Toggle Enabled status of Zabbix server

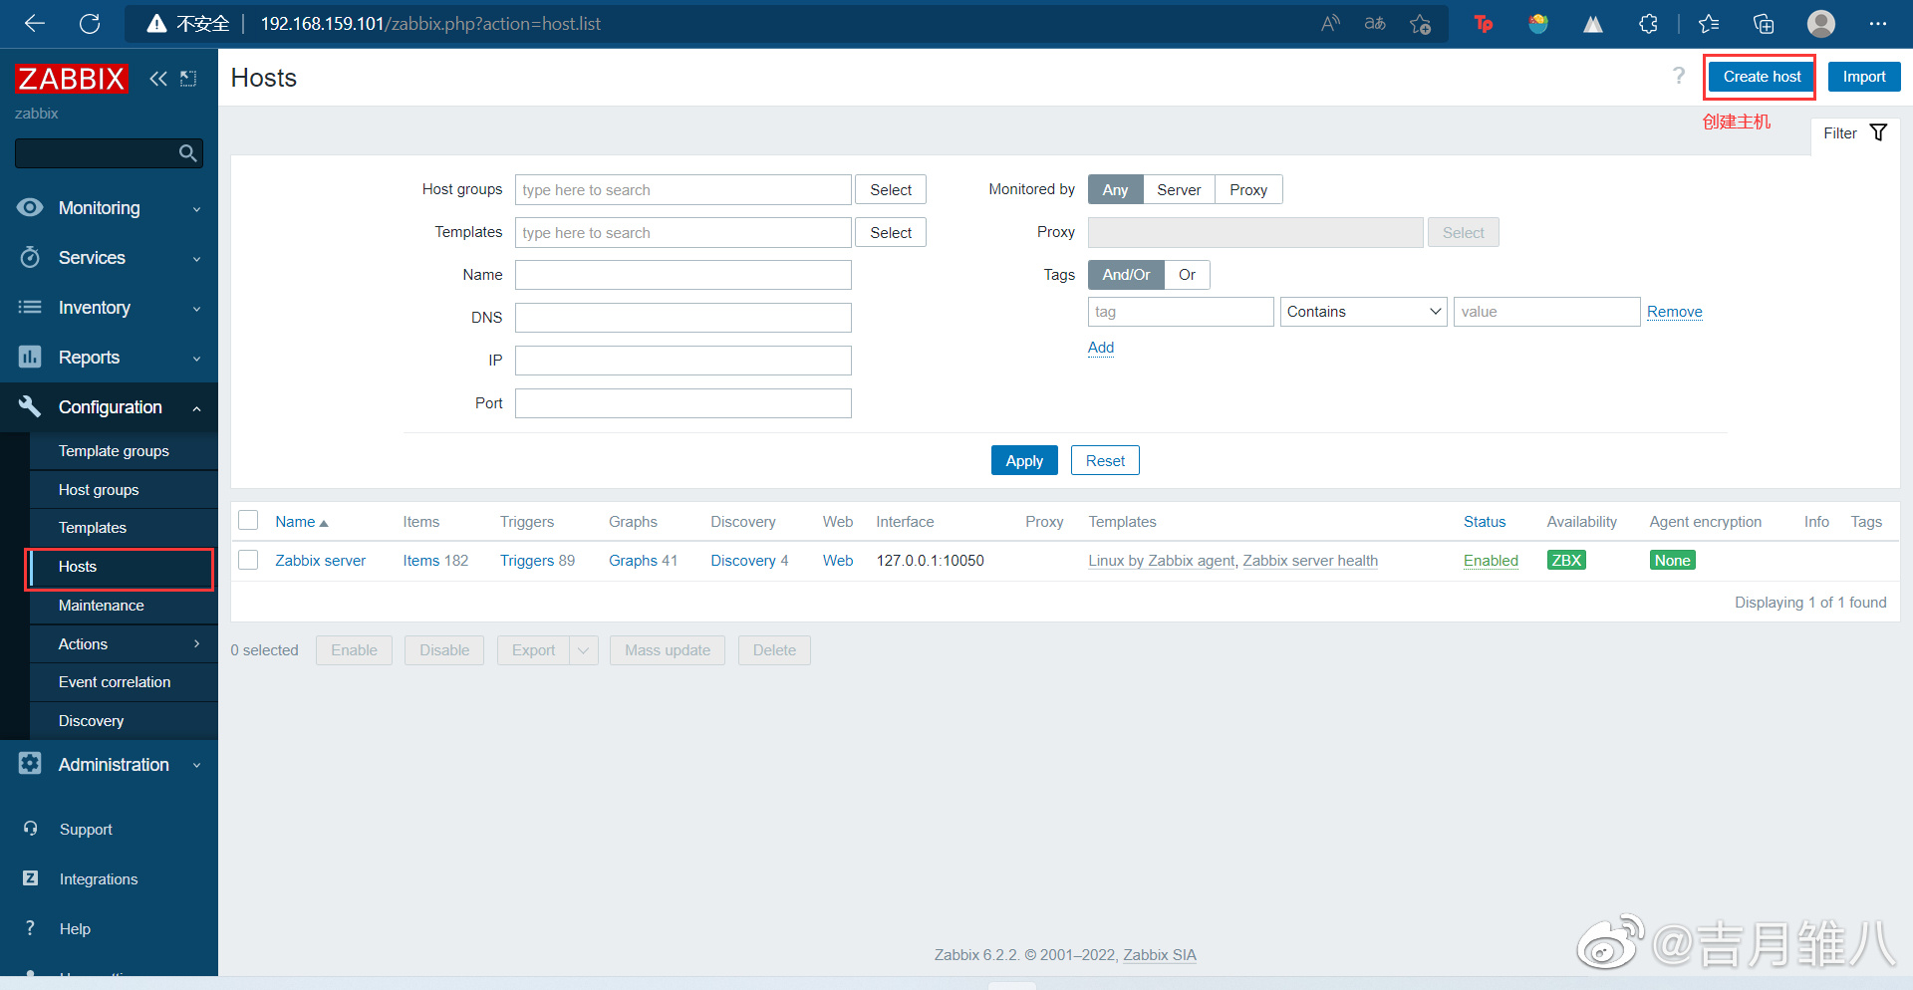pyautogui.click(x=1491, y=561)
